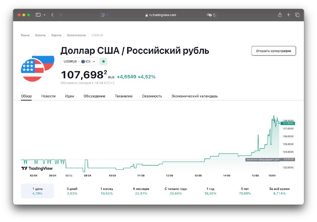This screenshot has height=222, width=317.
Task: Switch to the Идеи tab
Action: click(x=70, y=96)
